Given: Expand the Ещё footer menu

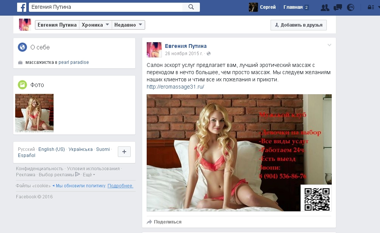Looking at the screenshot, I should [89, 175].
